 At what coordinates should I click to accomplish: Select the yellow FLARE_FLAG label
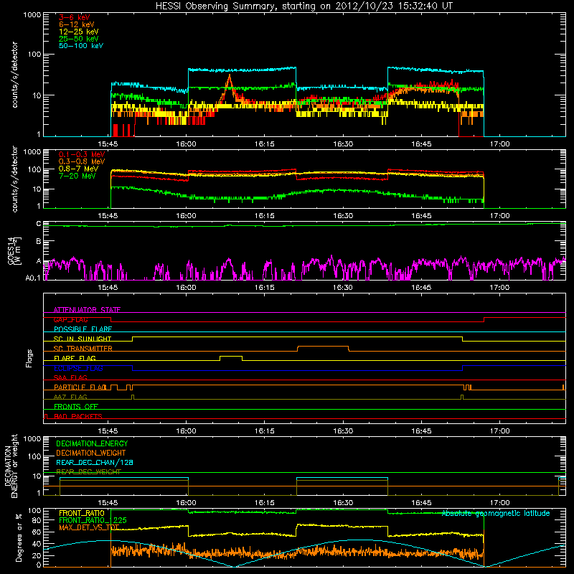tap(75, 358)
